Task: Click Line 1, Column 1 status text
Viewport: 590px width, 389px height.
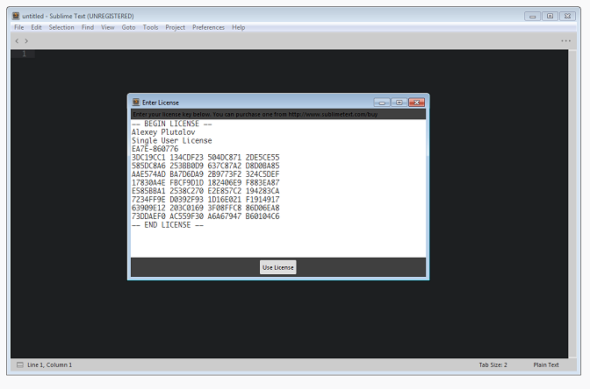Action: tap(49, 364)
